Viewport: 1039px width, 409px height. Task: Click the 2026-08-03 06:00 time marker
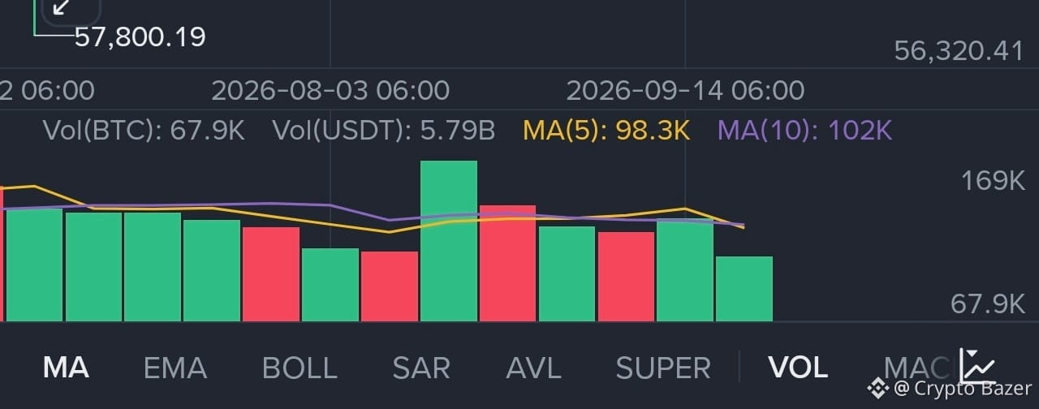coord(330,90)
